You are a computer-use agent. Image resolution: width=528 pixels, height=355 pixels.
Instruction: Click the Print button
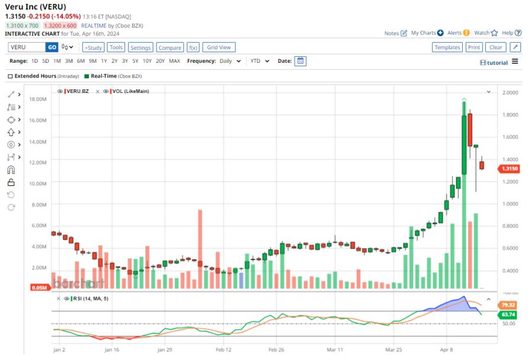[474, 47]
